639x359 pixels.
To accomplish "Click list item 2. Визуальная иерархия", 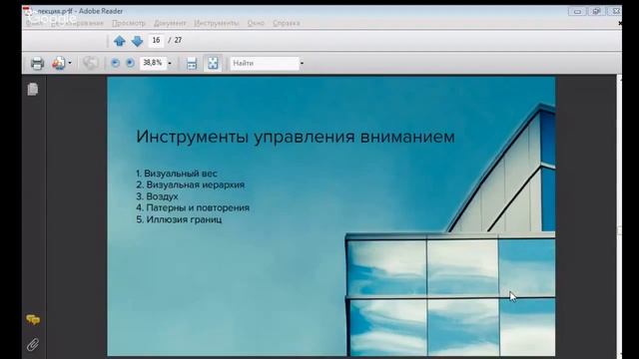I will (191, 184).
